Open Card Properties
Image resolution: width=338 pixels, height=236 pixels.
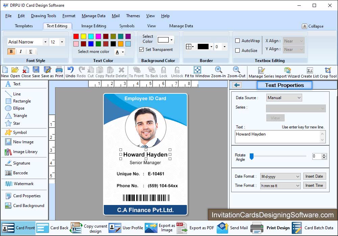[23, 196]
